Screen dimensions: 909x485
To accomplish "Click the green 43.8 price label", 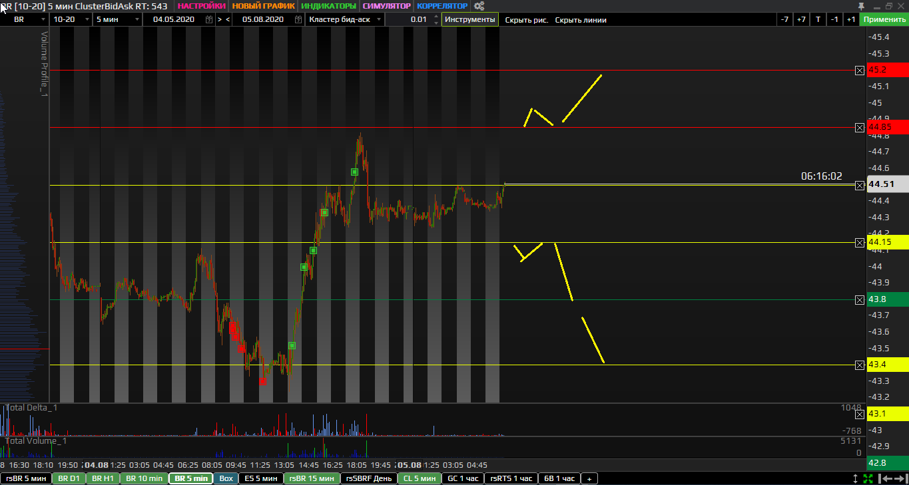I will point(887,300).
